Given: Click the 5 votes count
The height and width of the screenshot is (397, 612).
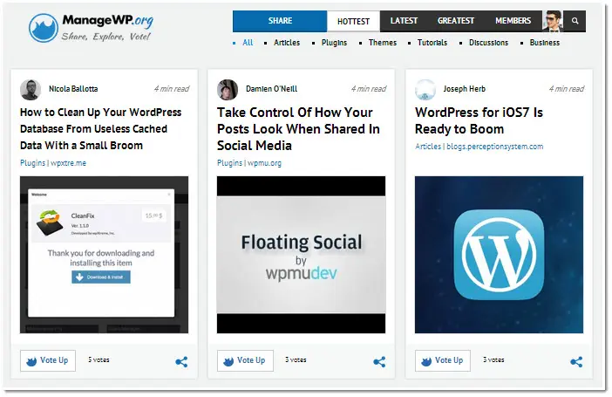Looking at the screenshot, I should click(x=99, y=359).
